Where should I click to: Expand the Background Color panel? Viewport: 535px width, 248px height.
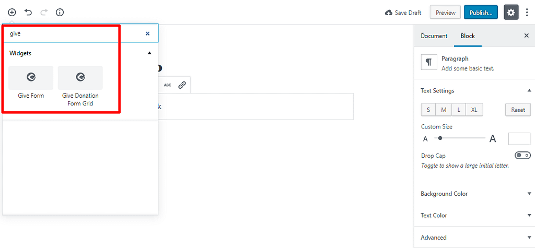pos(474,193)
